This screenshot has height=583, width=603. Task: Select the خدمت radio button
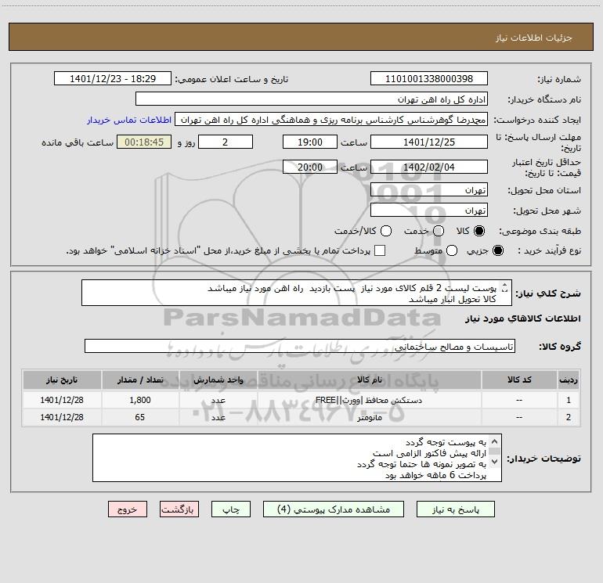(439, 231)
